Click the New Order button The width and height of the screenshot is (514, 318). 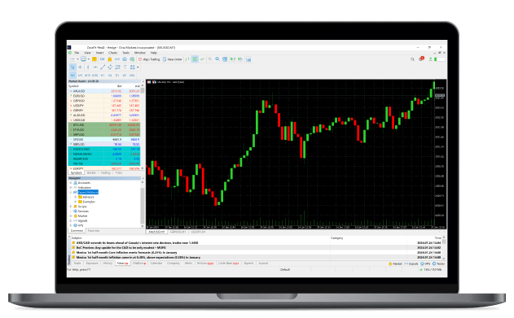point(173,59)
